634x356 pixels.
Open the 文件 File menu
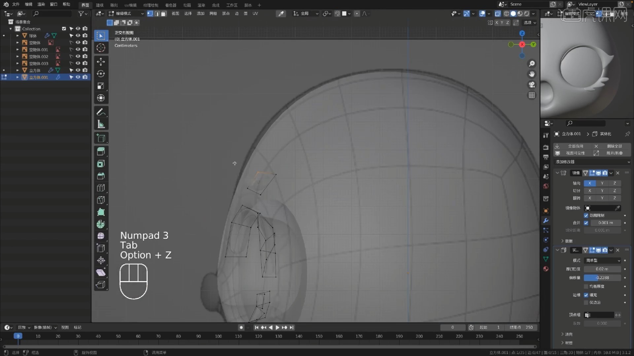16,5
